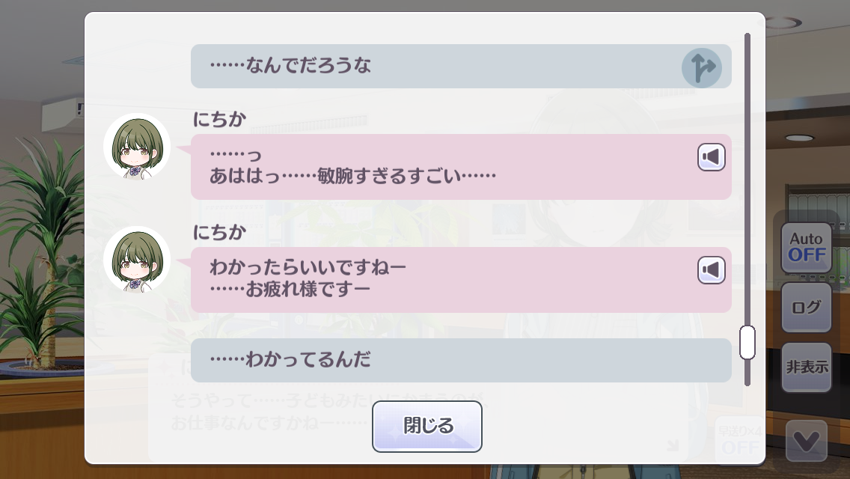Select the '……なんでだろうな' choice entry

coord(462,66)
